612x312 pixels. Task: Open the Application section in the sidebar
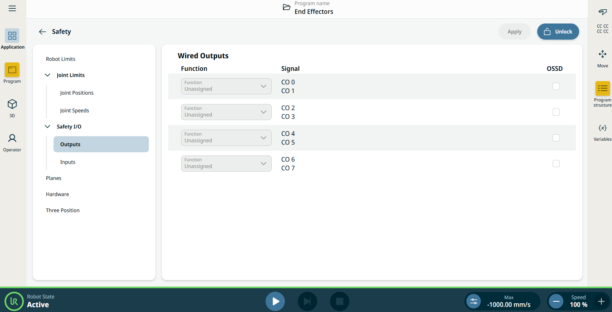click(x=12, y=39)
